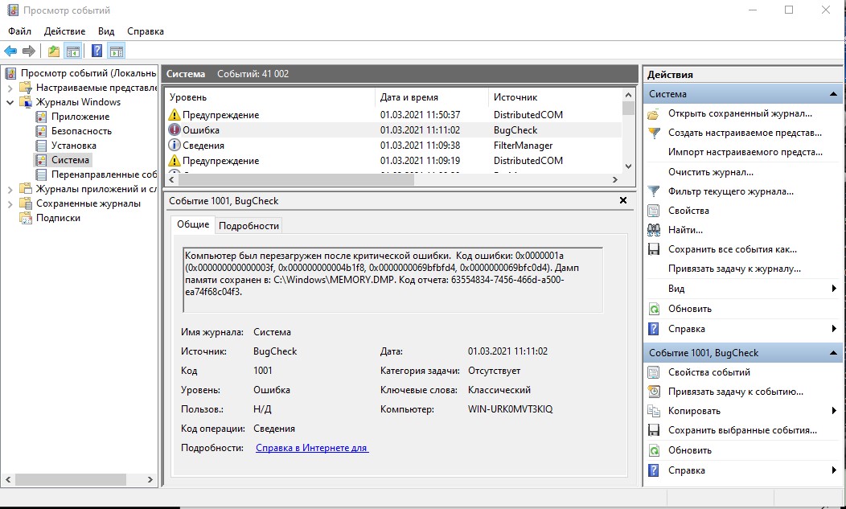This screenshot has width=846, height=509.
Task: Click the event list horizontal scroll right arrow
Action: 614,180
